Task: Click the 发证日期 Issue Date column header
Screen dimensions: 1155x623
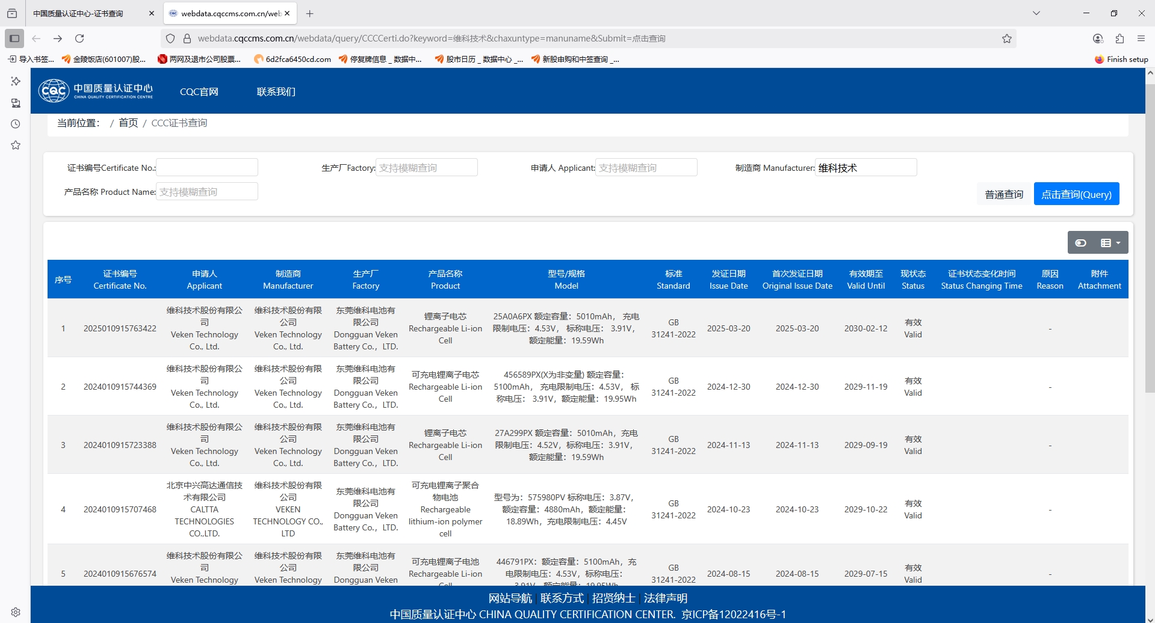Action: click(729, 280)
